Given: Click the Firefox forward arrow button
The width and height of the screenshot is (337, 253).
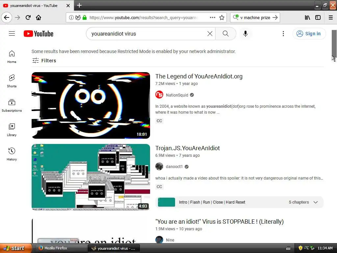Looking at the screenshot, I should (x=17, y=17).
